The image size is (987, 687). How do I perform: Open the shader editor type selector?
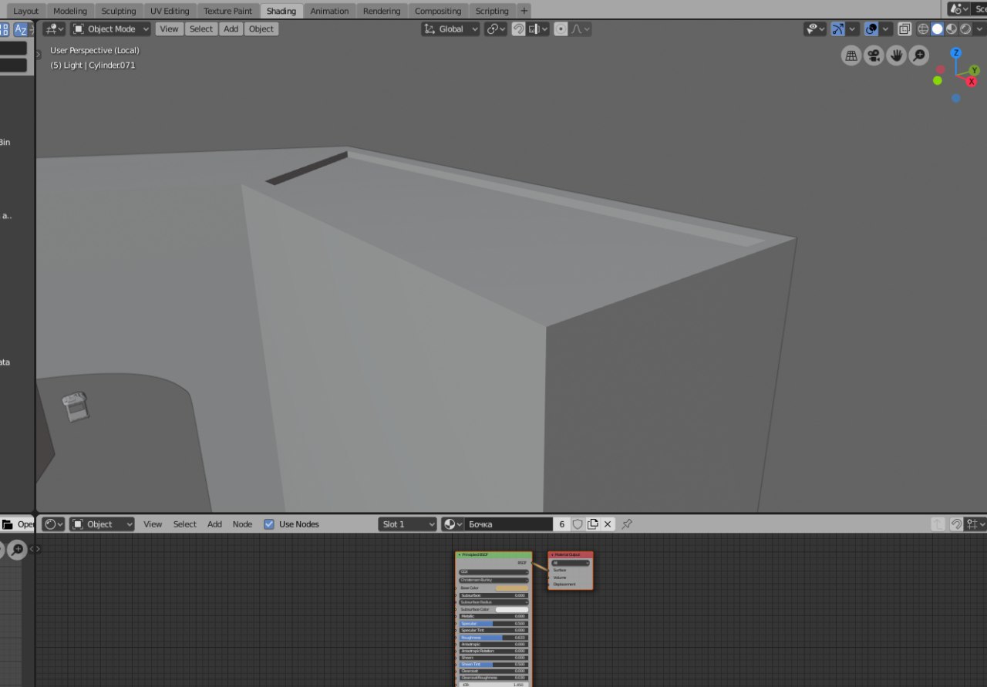(x=53, y=524)
